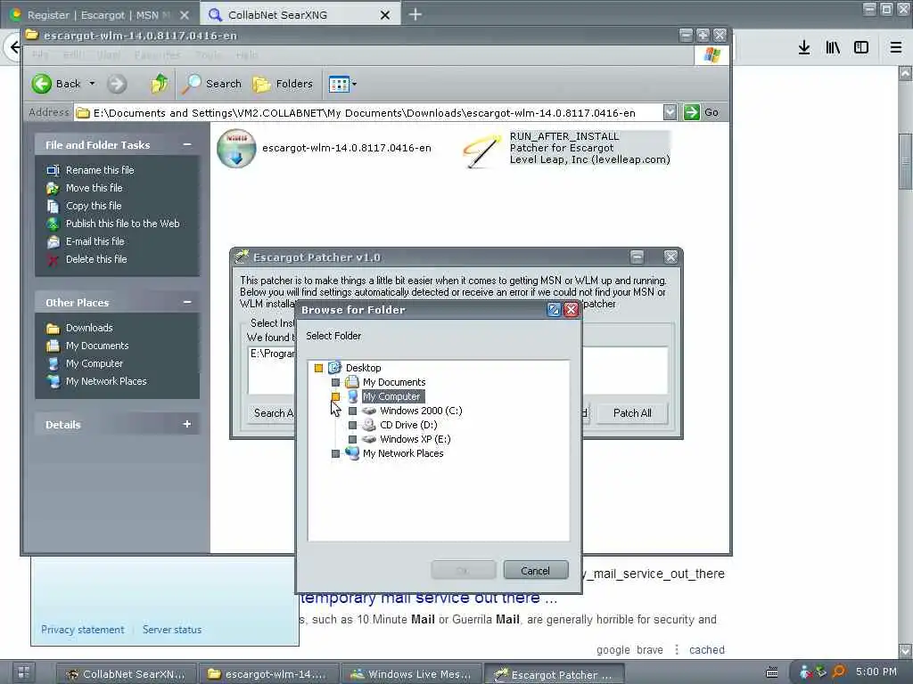Collapse the Other Places panel
913x684 pixels.
(x=187, y=302)
